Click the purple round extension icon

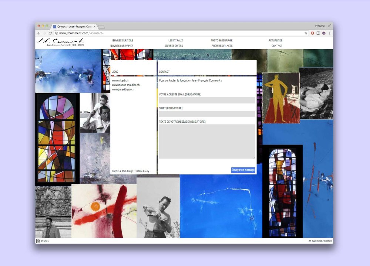[324, 33]
